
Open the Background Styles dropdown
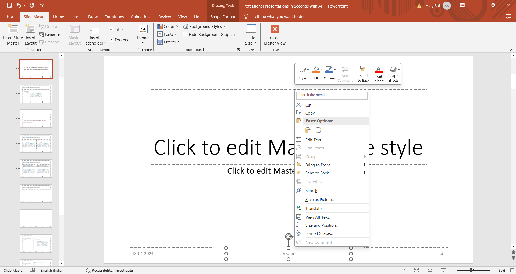(x=204, y=26)
